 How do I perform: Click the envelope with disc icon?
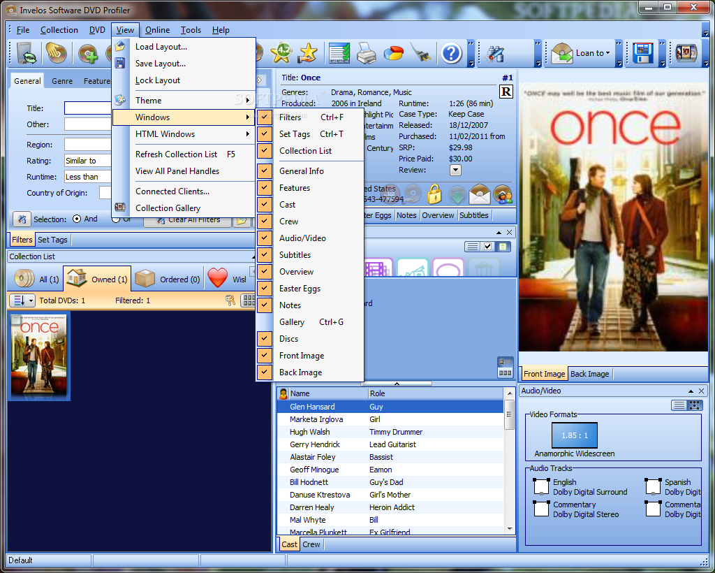480,194
